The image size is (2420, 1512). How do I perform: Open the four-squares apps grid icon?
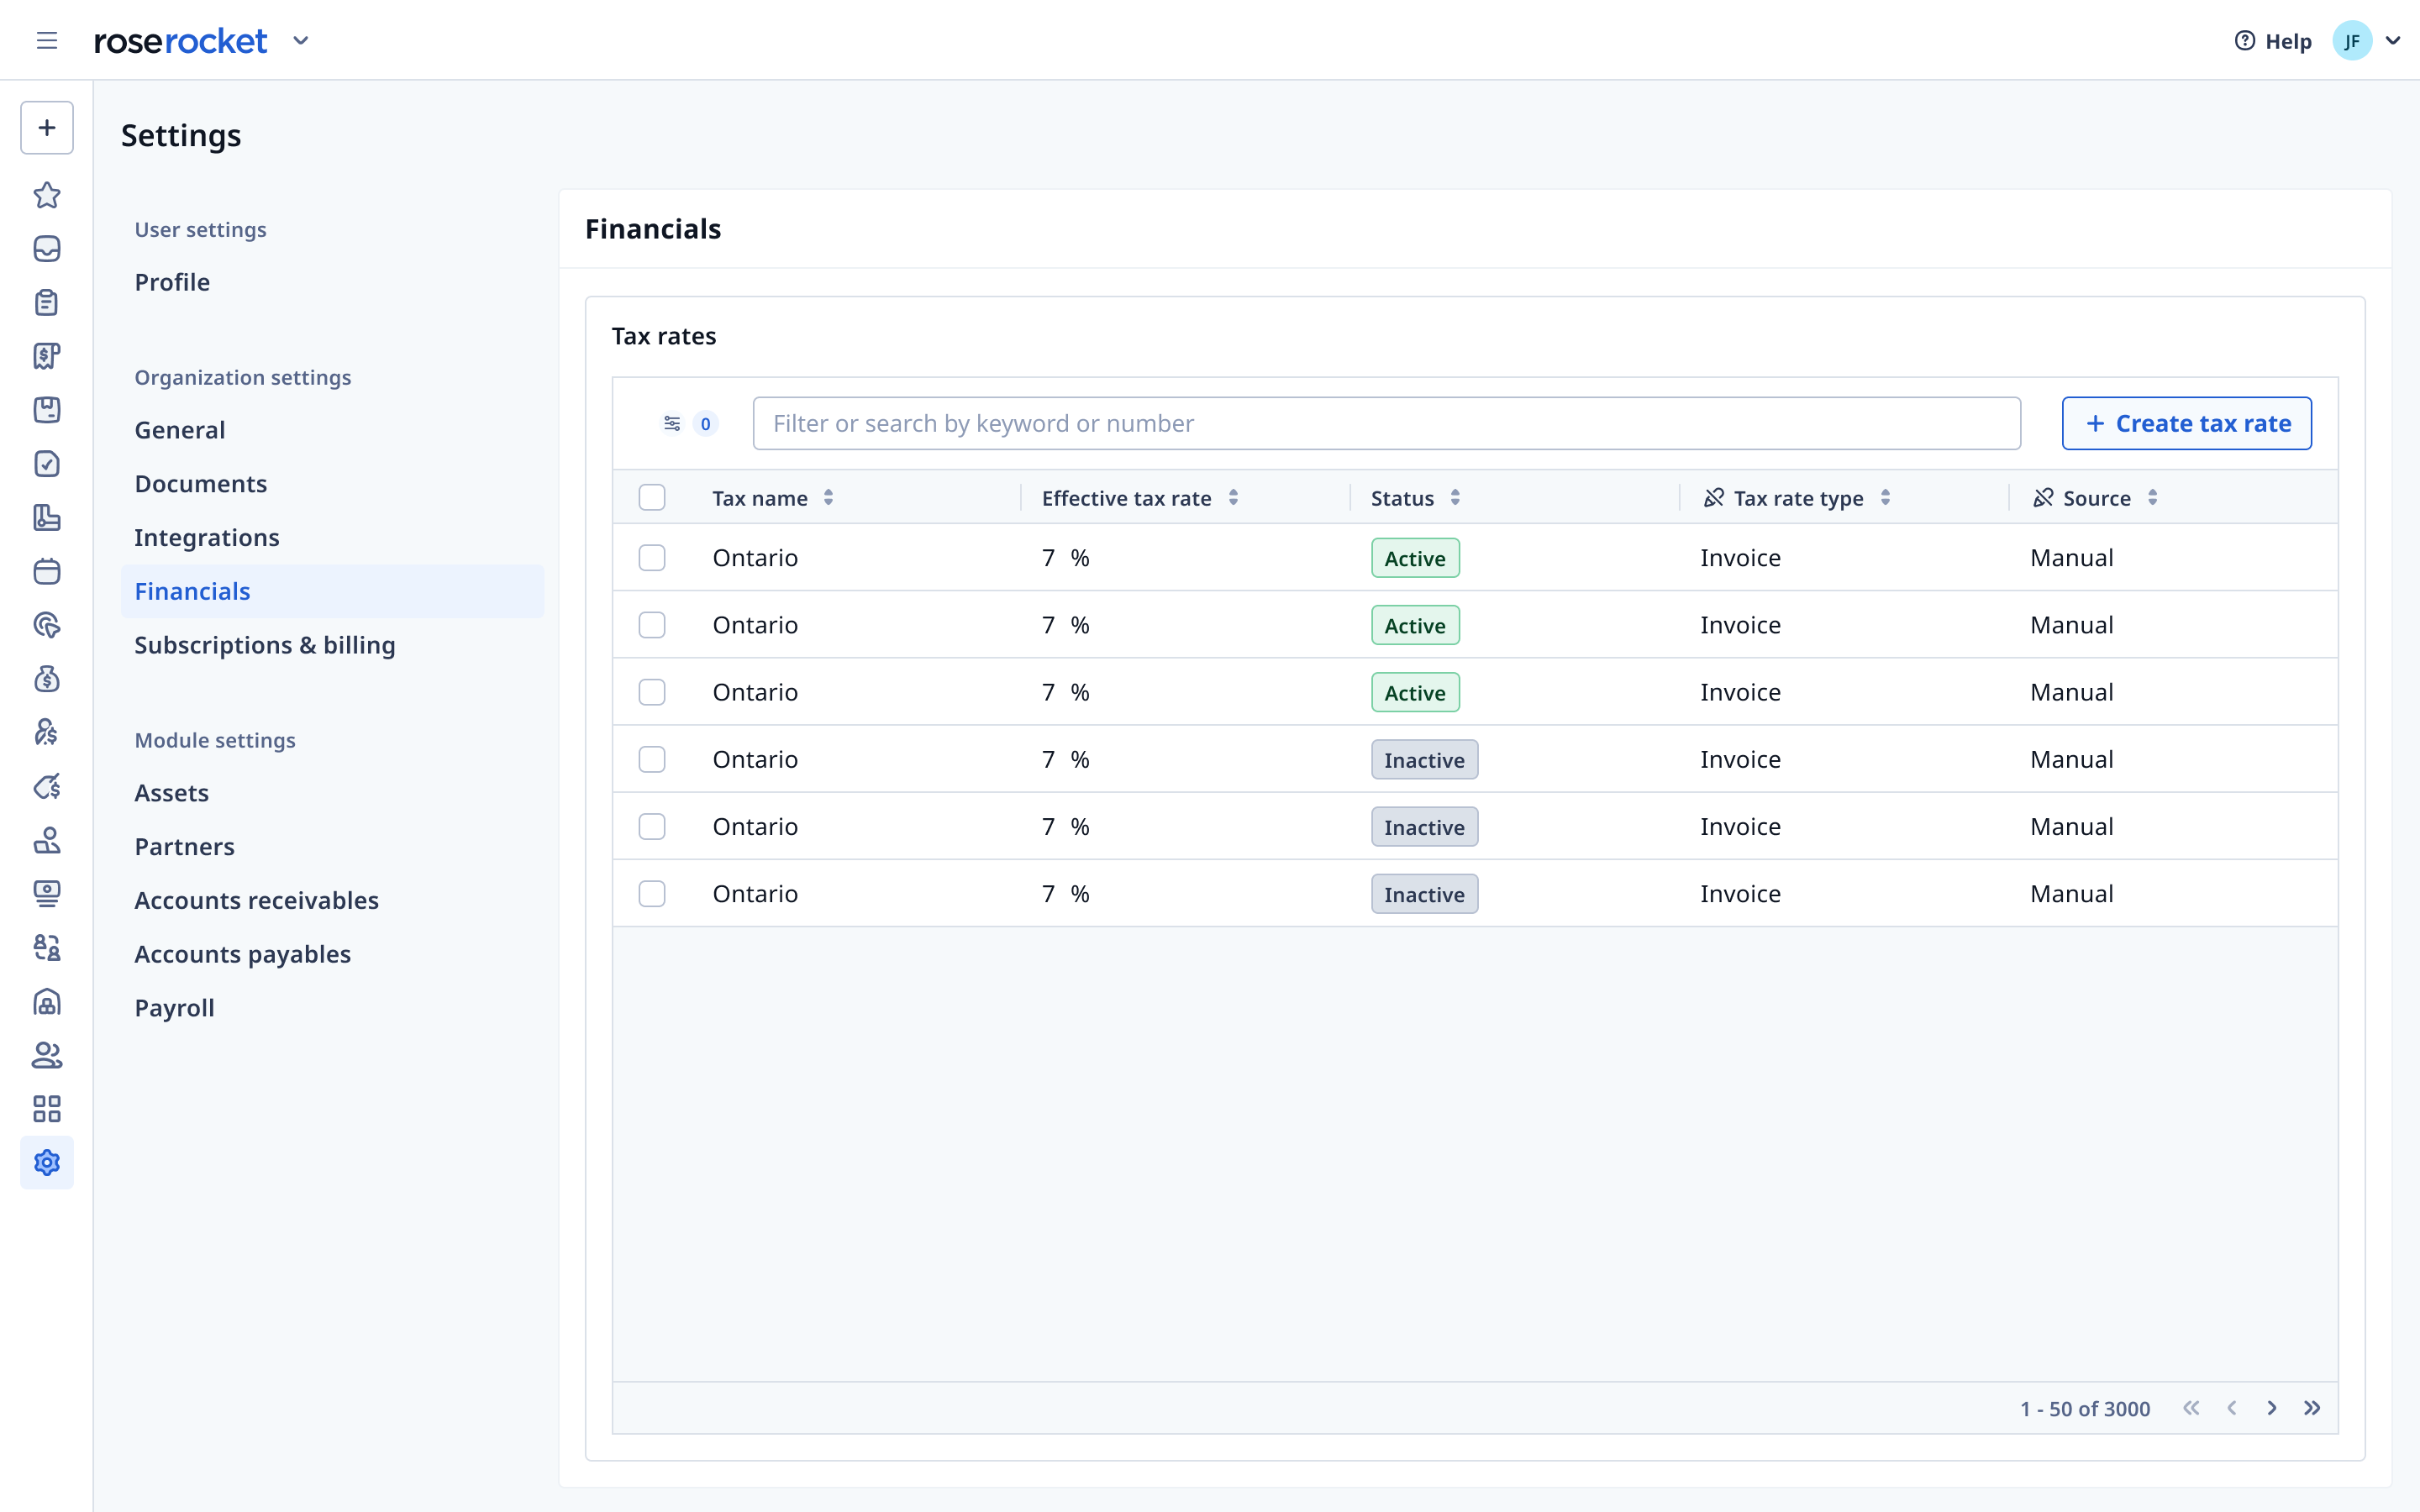click(47, 1109)
